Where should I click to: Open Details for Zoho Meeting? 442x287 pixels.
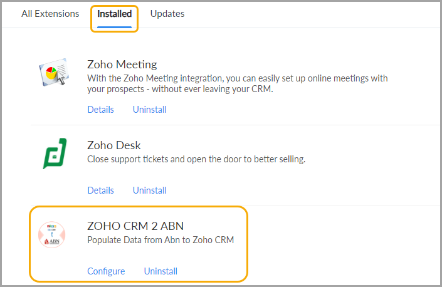tap(101, 109)
